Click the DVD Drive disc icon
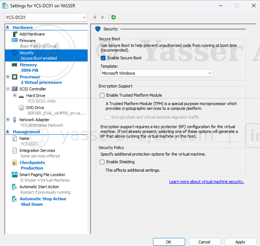Screen dimensions: 260x246 (x=22, y=108)
